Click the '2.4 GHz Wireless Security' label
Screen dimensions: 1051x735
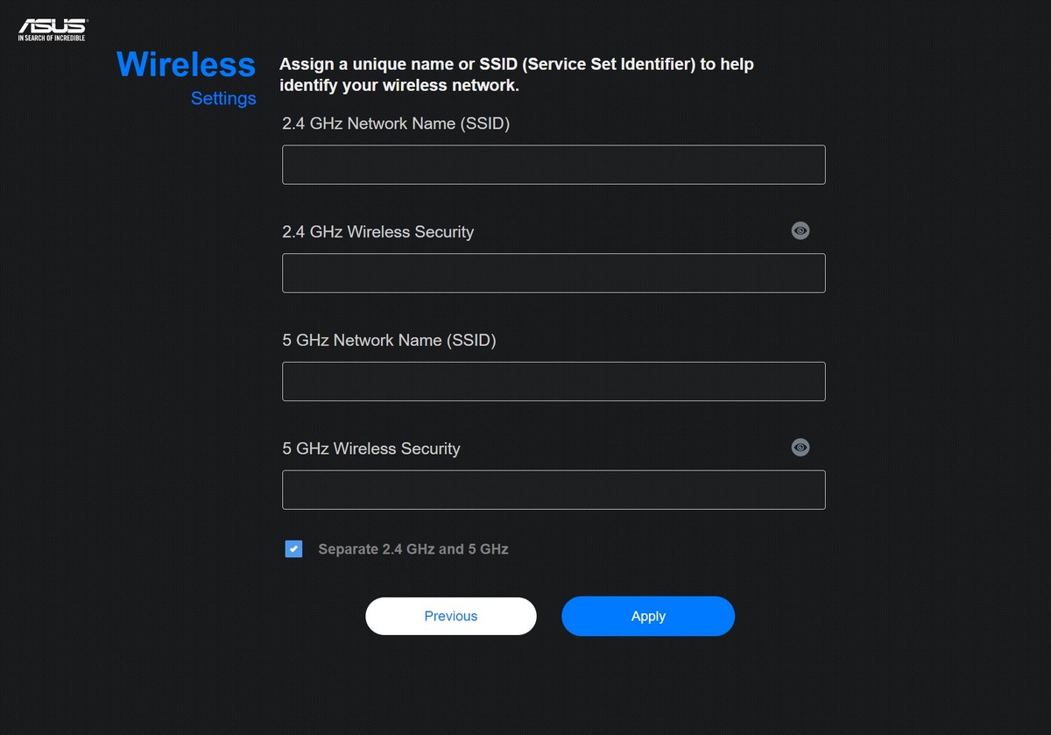coord(378,232)
